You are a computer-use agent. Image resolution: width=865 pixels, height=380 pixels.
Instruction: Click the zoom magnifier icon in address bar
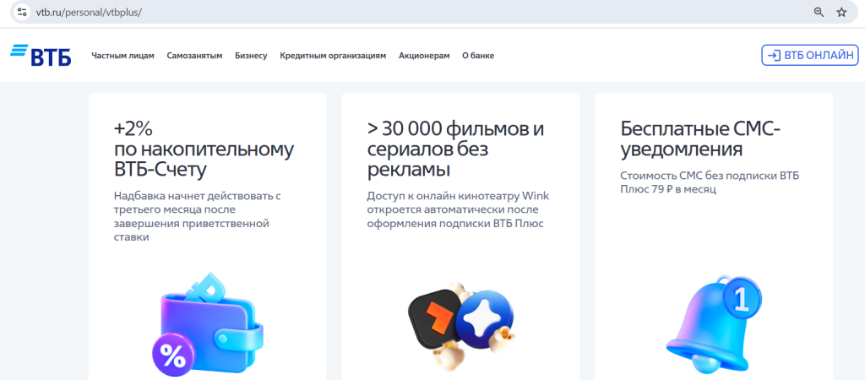[819, 12]
